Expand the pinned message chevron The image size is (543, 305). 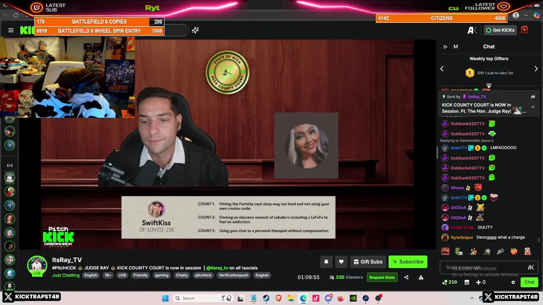point(533,107)
